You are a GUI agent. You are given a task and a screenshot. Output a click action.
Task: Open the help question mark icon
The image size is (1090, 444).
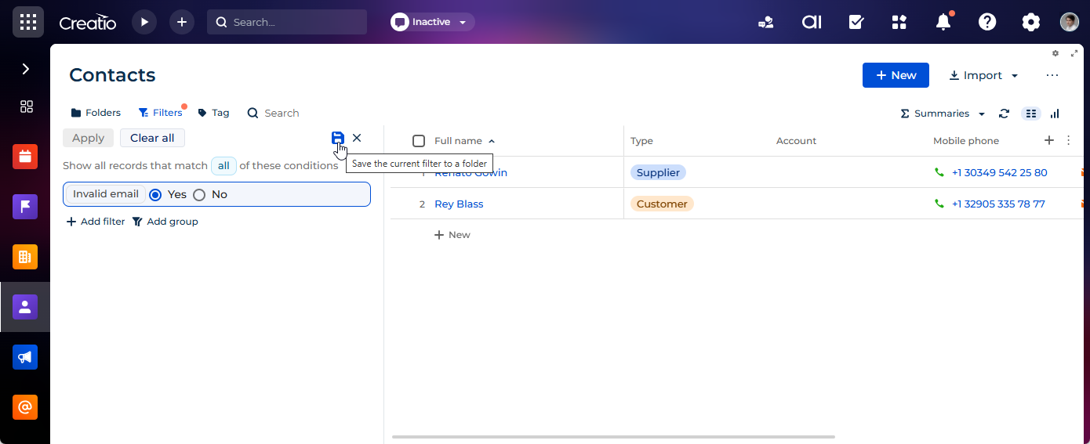point(987,22)
